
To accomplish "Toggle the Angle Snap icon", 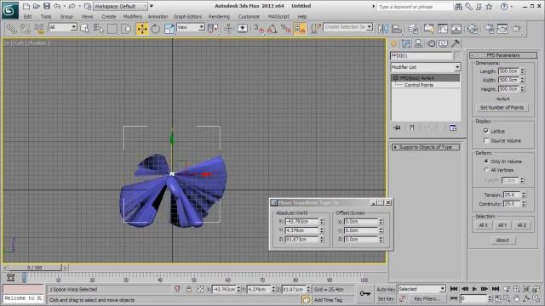I will (272, 29).
